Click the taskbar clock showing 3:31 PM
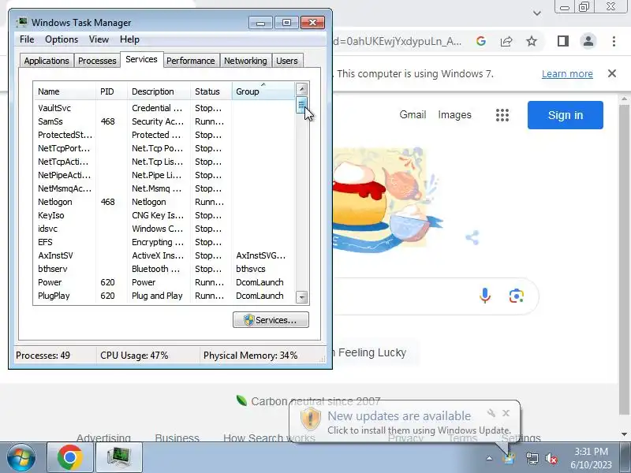The width and height of the screenshot is (631, 473). [x=591, y=458]
